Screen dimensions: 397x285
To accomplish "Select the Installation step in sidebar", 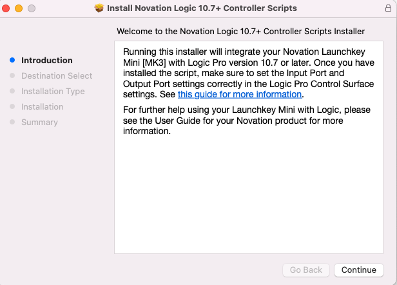I will tap(43, 106).
